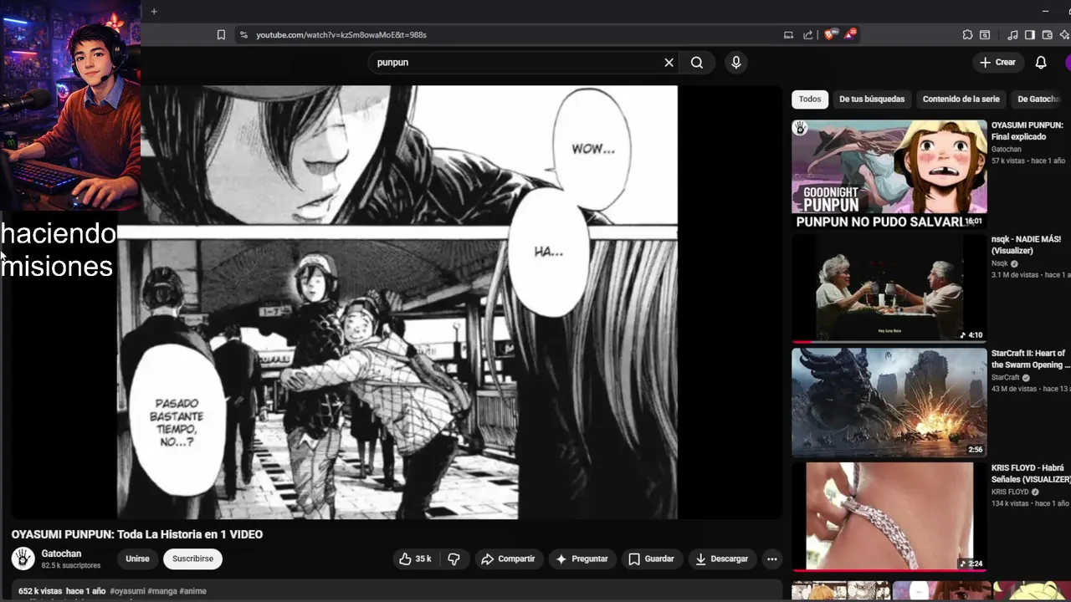Open the title 'nsqk - NADIE MÁS! (Visualizer)'
The height and width of the screenshot is (602, 1071).
1027,245
